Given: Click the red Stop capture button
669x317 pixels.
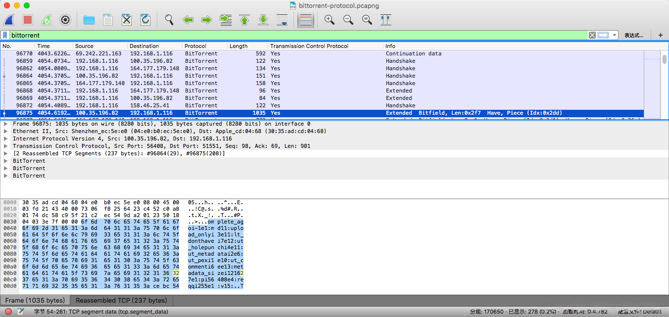Looking at the screenshot, I should (28, 20).
